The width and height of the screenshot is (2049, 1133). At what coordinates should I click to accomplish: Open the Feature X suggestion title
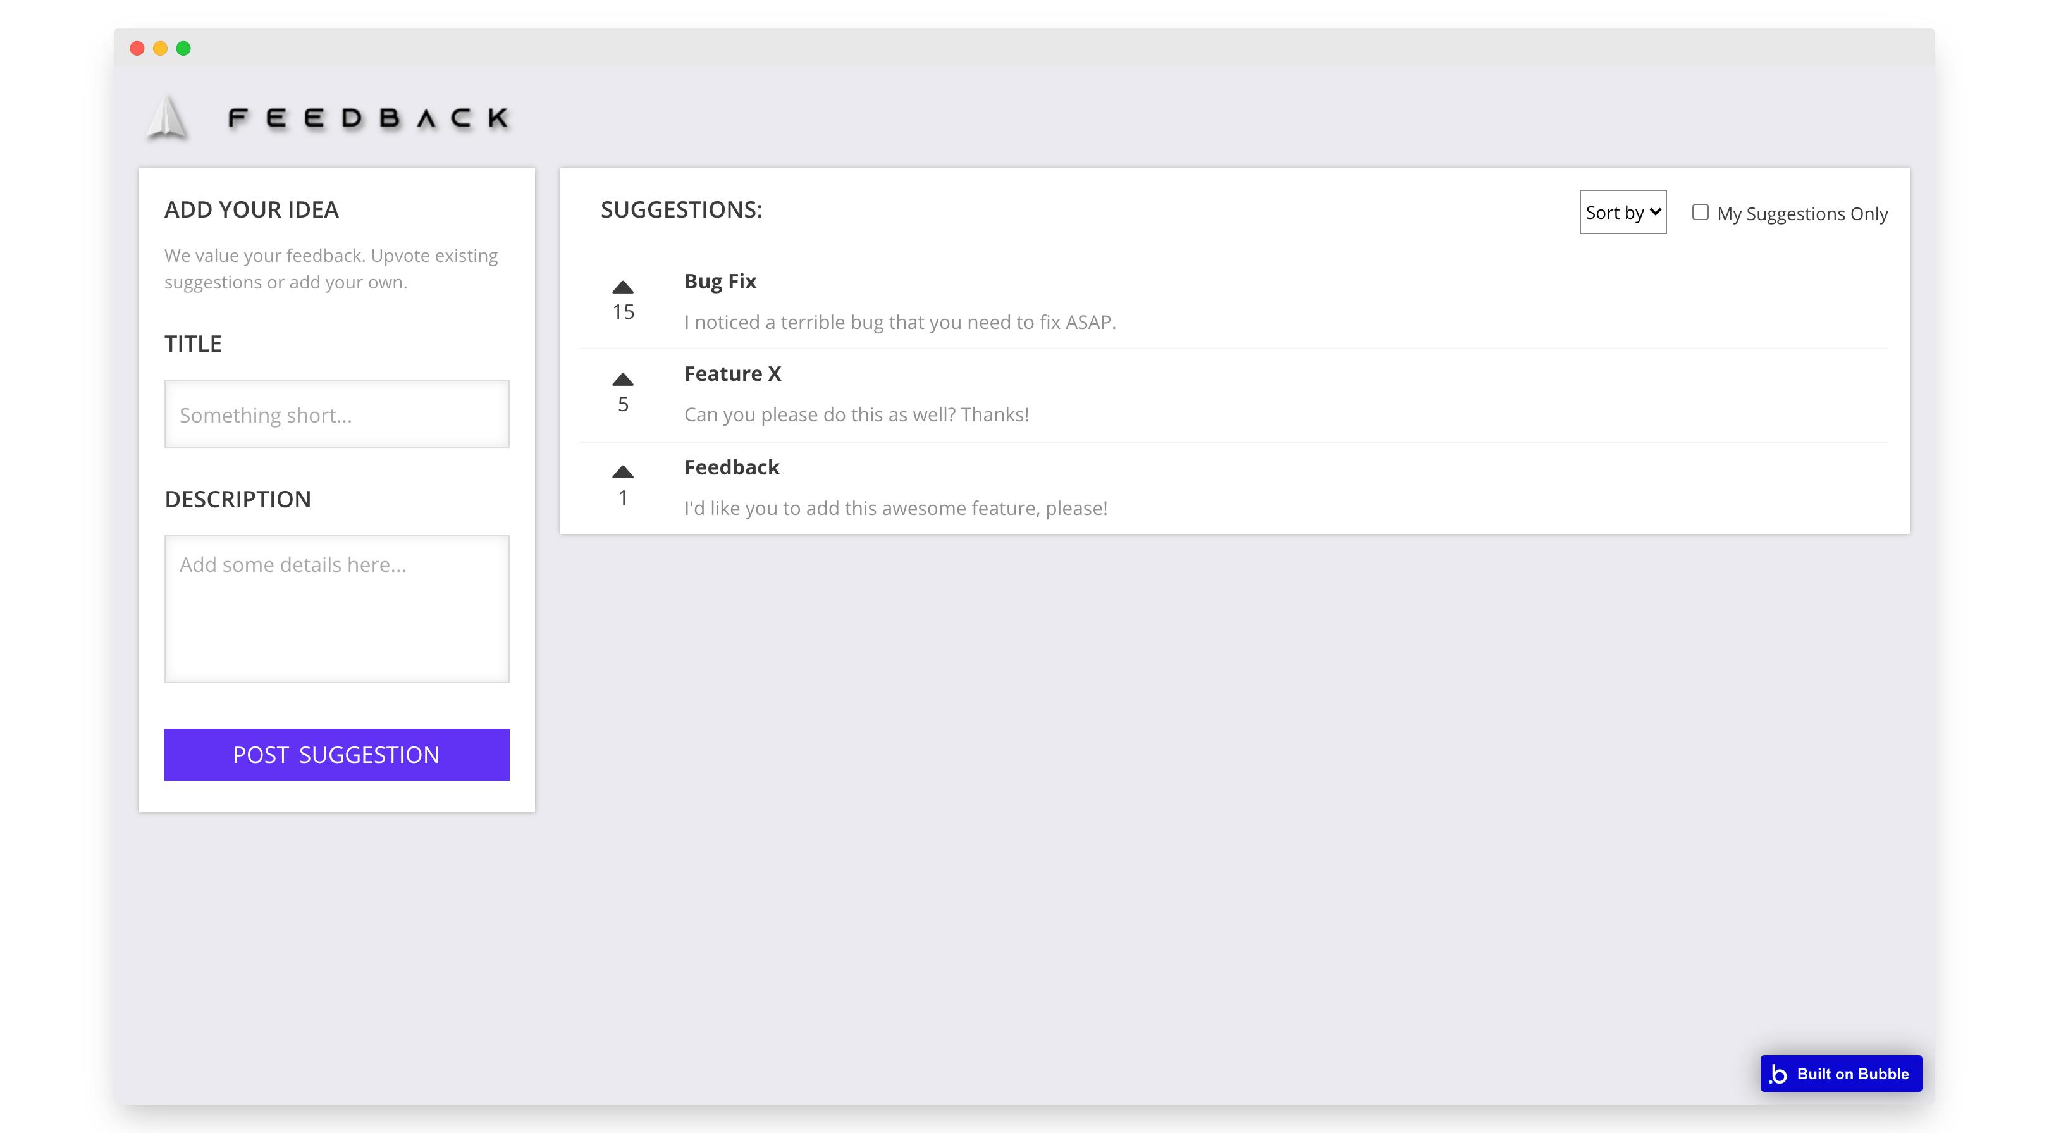pos(732,374)
